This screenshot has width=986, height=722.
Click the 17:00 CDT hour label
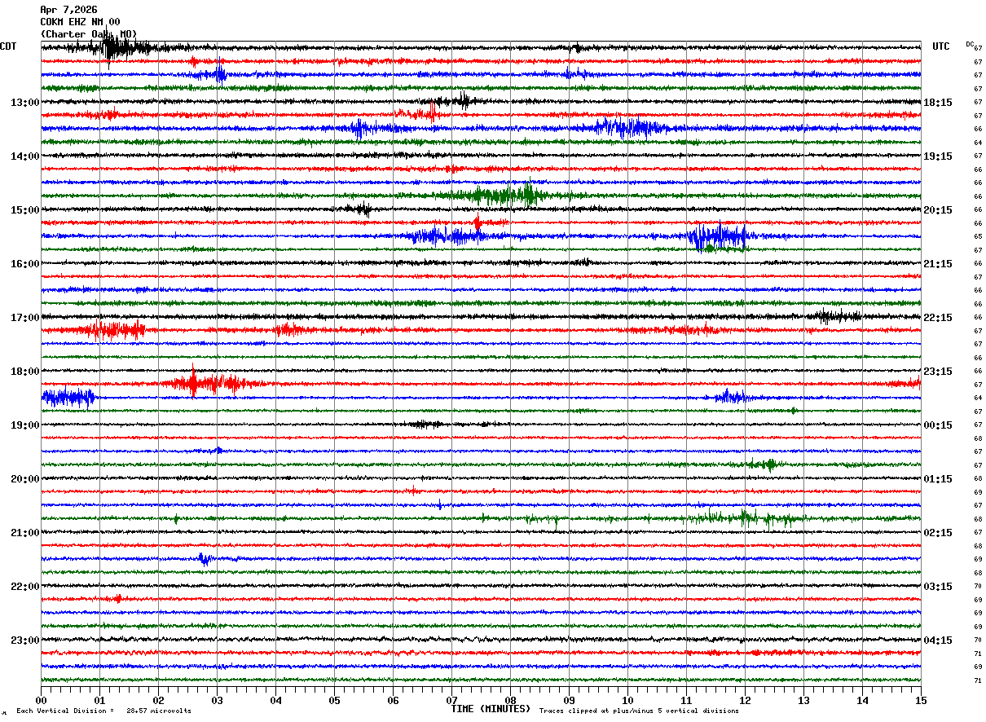coord(24,318)
